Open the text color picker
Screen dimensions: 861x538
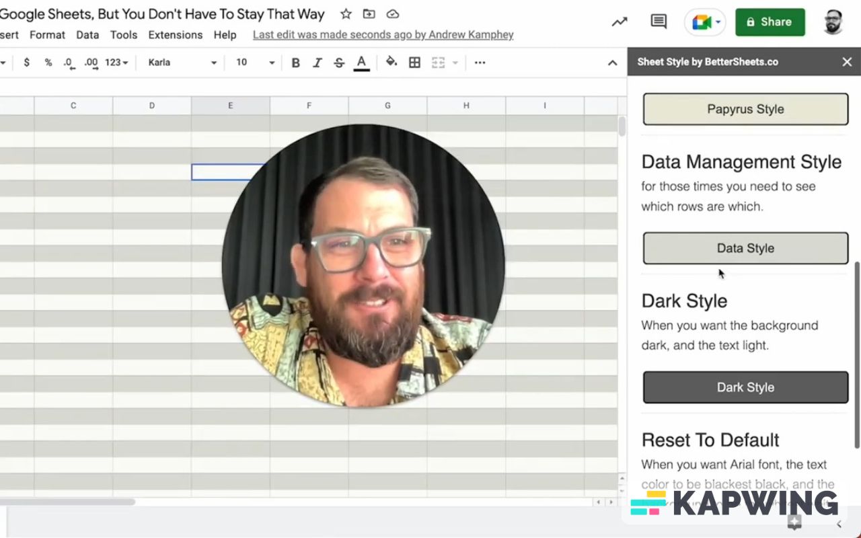[362, 63]
